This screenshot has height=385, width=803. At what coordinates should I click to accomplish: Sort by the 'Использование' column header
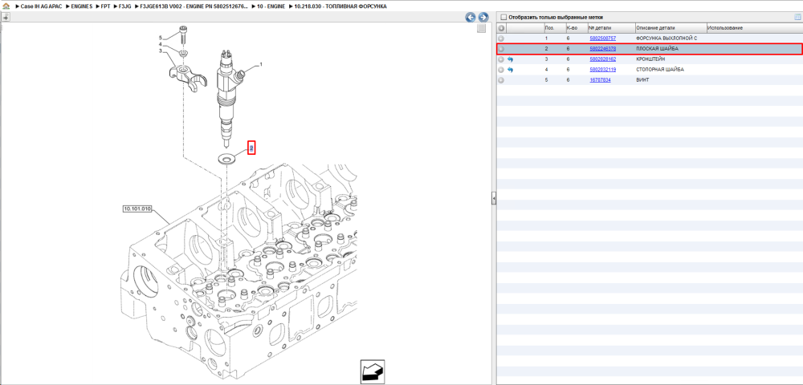(754, 27)
